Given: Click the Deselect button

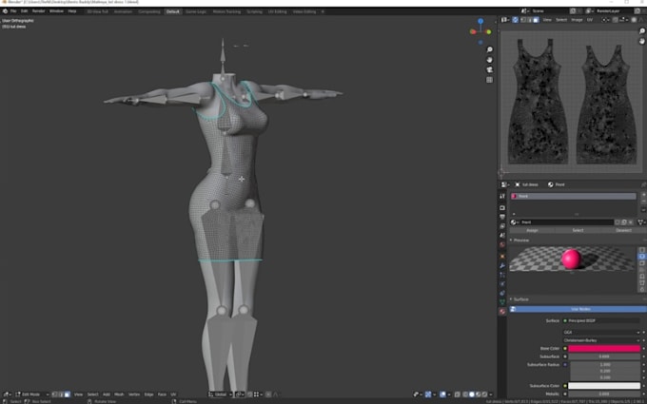Looking at the screenshot, I should coord(623,230).
